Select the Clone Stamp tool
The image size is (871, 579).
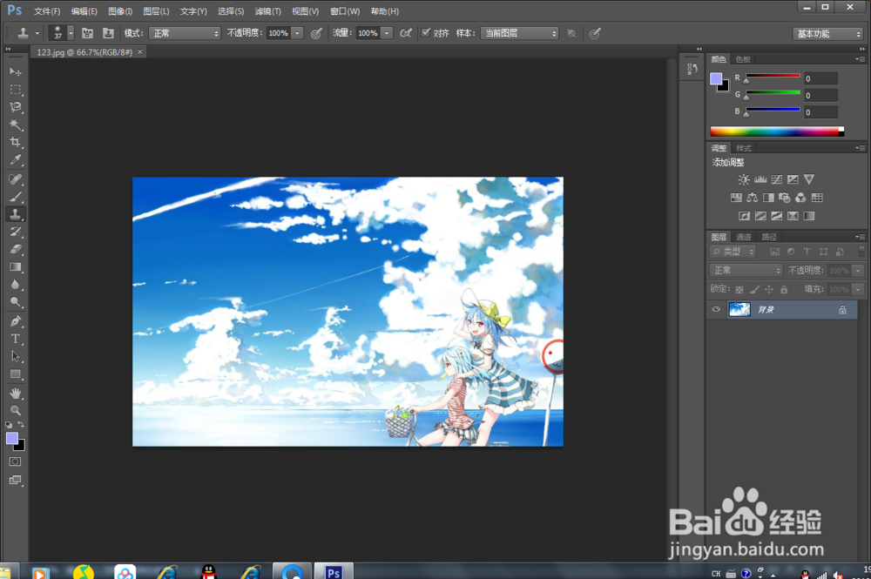(x=16, y=214)
